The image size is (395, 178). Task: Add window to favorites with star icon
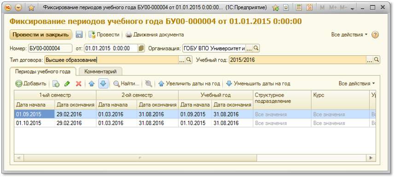pyautogui.click(x=31, y=8)
